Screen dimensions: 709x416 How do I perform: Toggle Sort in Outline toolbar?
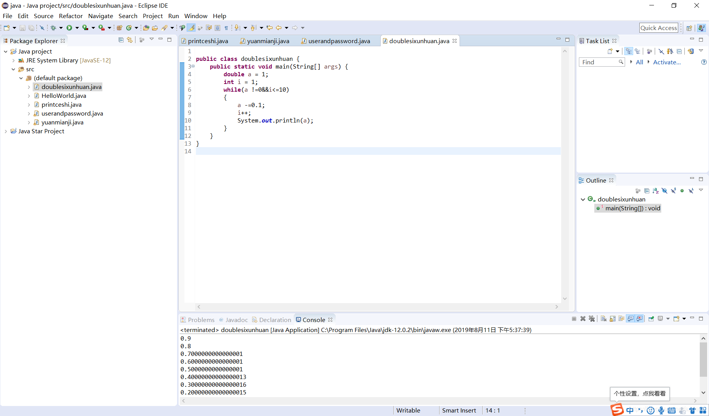pos(655,191)
